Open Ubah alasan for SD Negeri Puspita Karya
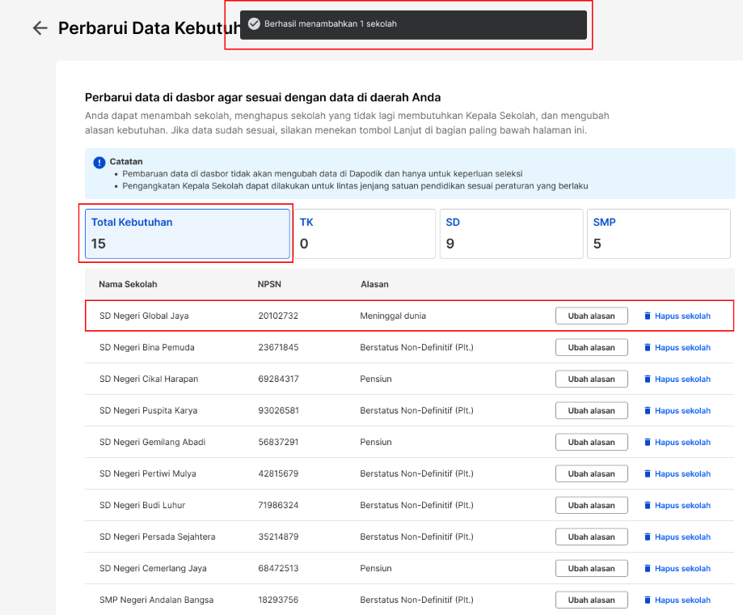The height and width of the screenshot is (615, 743). point(591,410)
